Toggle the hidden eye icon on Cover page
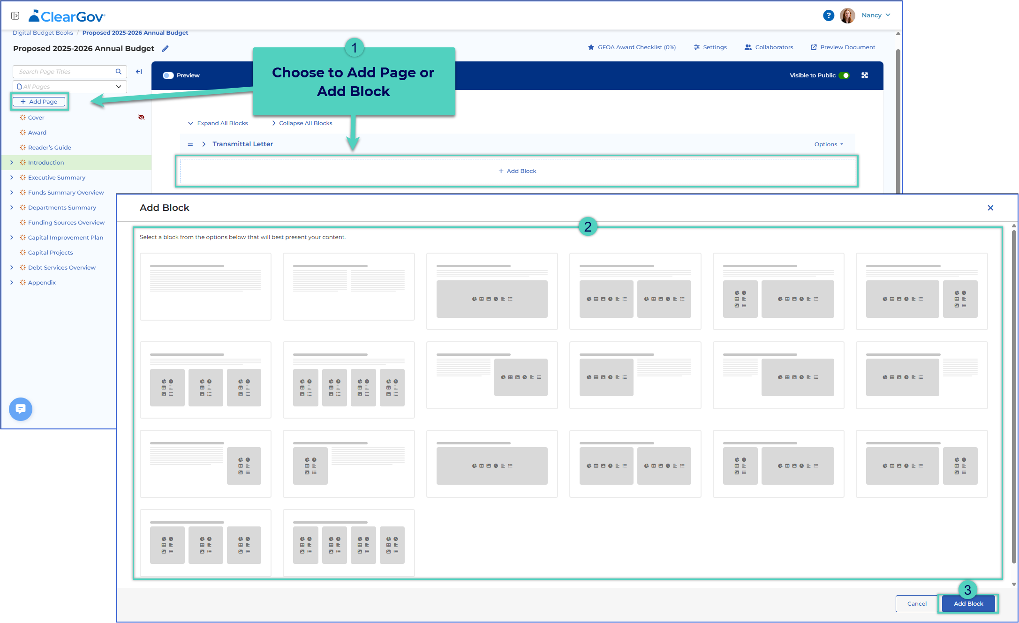The width and height of the screenshot is (1019, 623). tap(141, 117)
